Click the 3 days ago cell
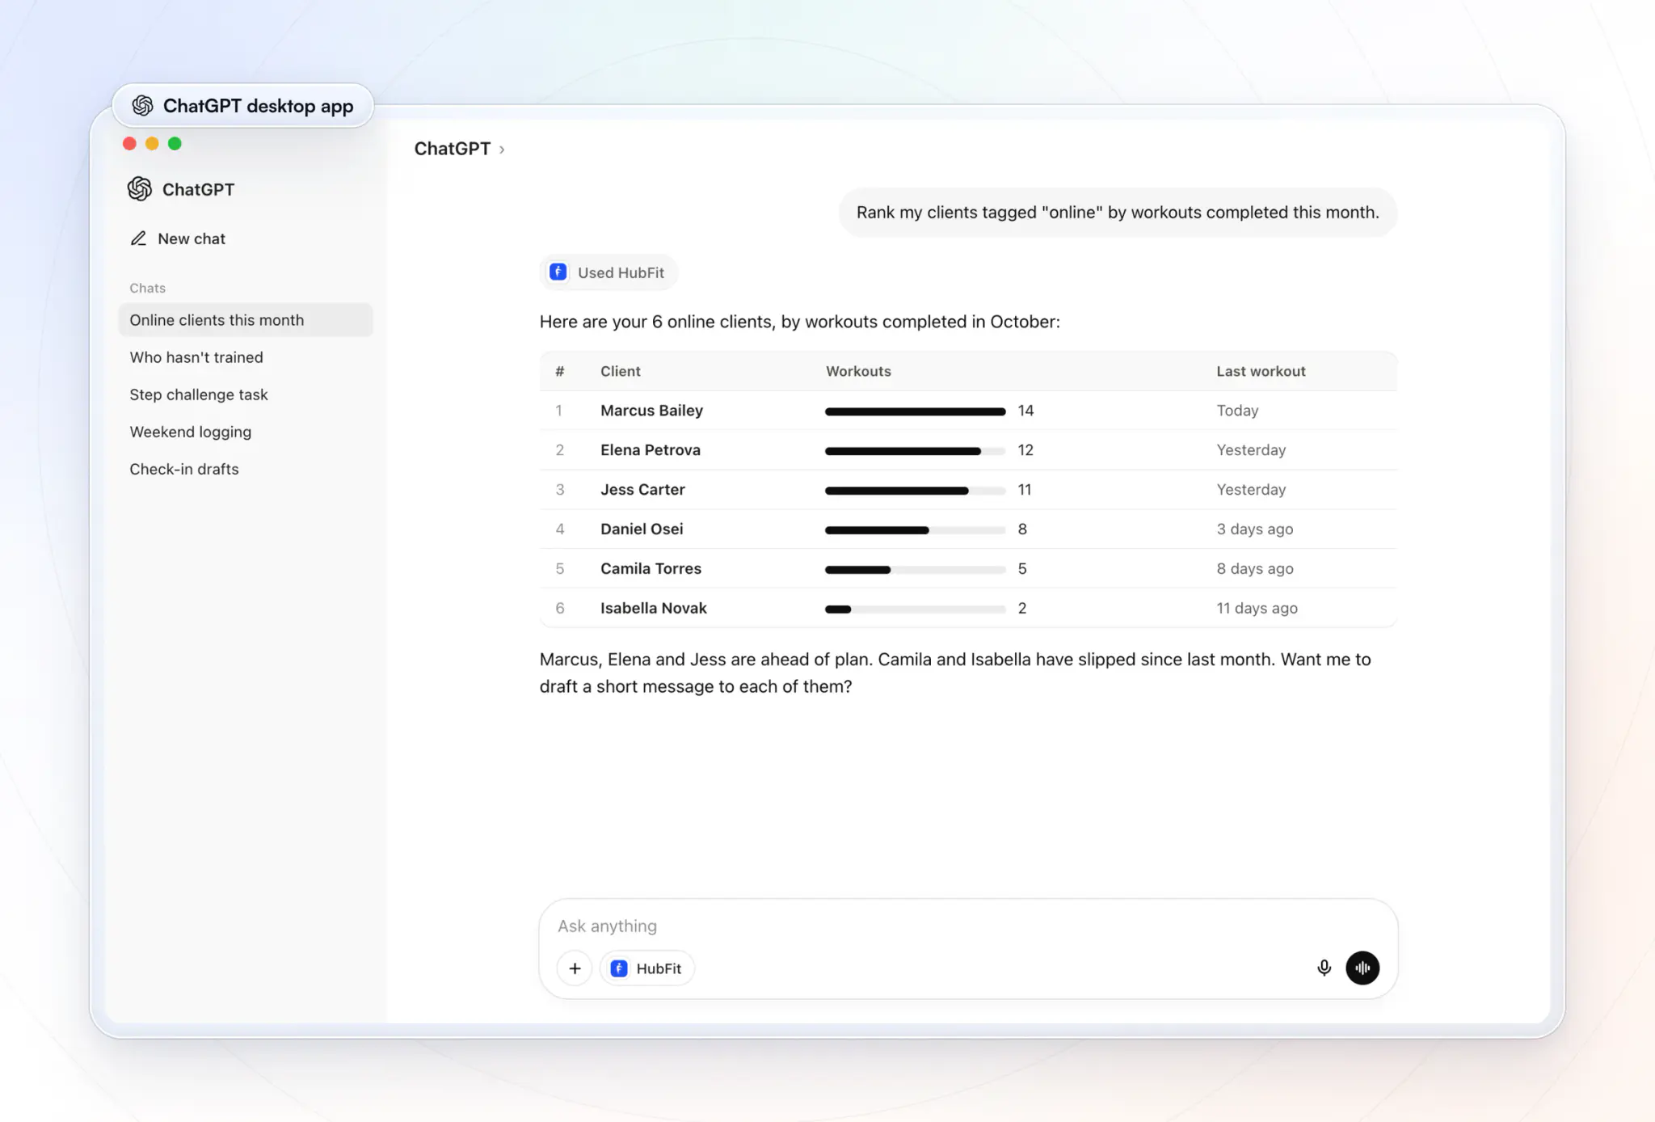 click(x=1255, y=529)
